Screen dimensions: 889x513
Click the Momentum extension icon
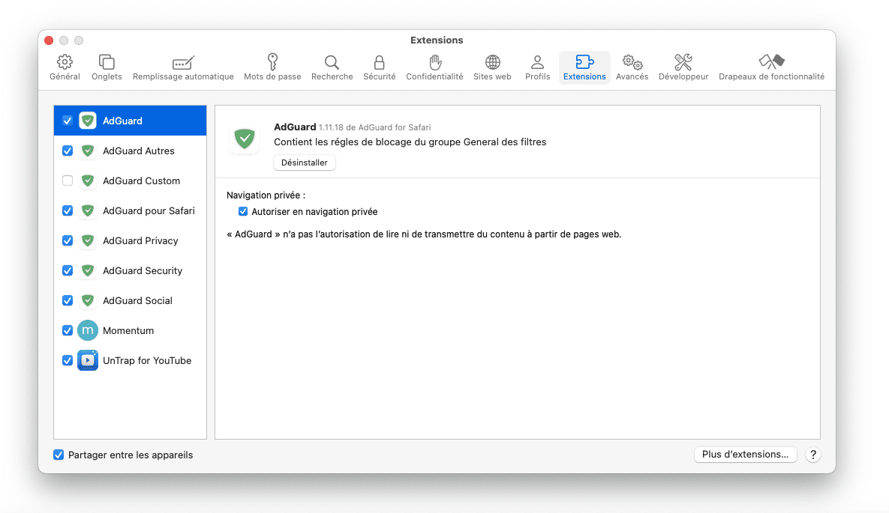[87, 331]
